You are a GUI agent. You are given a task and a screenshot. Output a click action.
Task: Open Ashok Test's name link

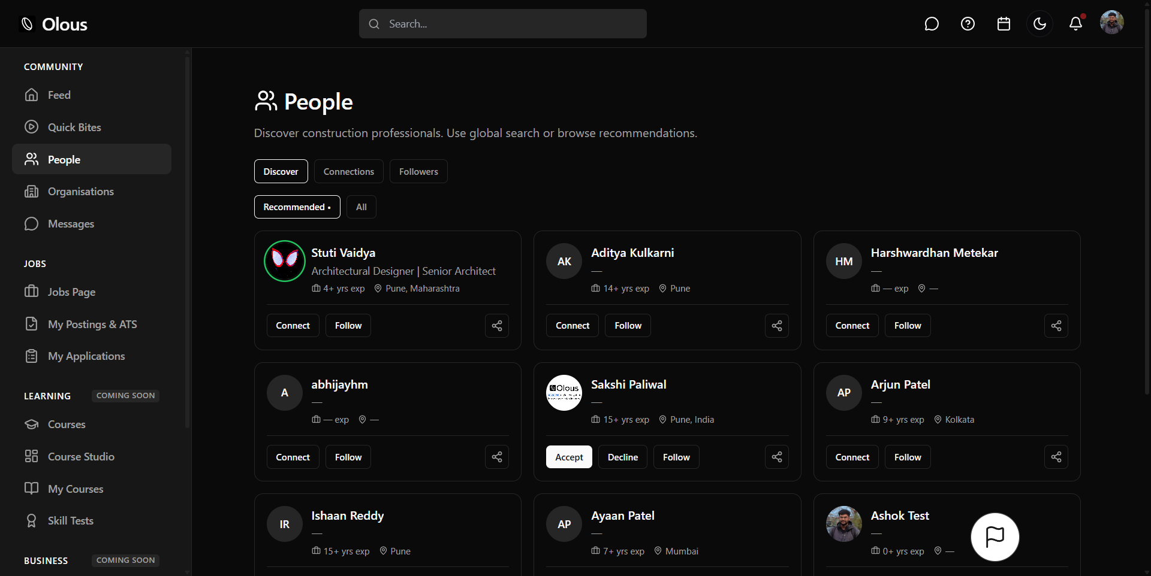pos(900,516)
